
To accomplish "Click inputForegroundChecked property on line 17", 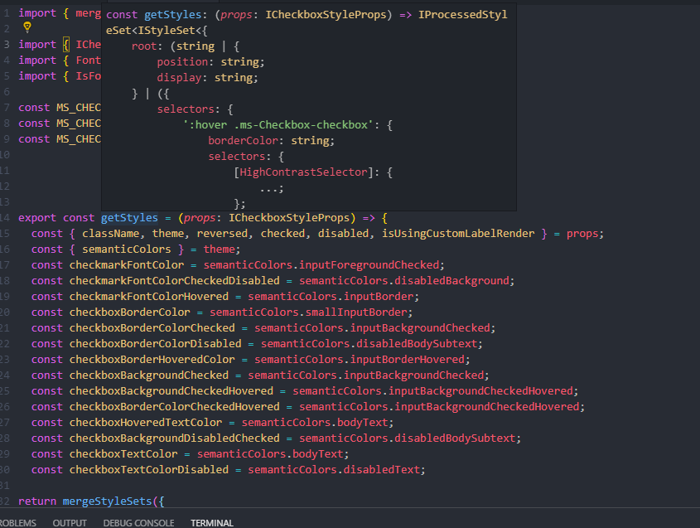I will pyautogui.click(x=369, y=265).
